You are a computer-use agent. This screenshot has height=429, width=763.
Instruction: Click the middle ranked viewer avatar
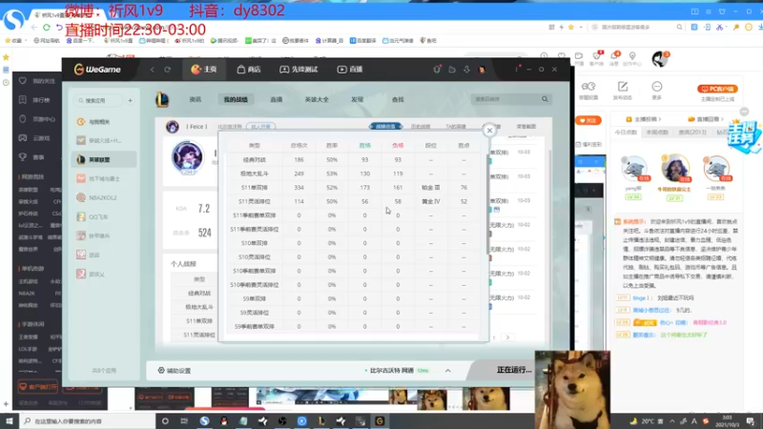(675, 169)
